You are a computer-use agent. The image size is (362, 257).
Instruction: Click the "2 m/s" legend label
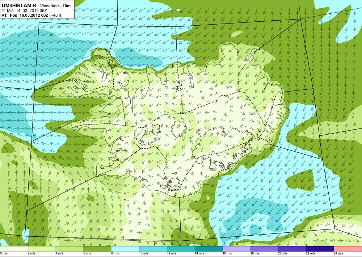click(31, 253)
